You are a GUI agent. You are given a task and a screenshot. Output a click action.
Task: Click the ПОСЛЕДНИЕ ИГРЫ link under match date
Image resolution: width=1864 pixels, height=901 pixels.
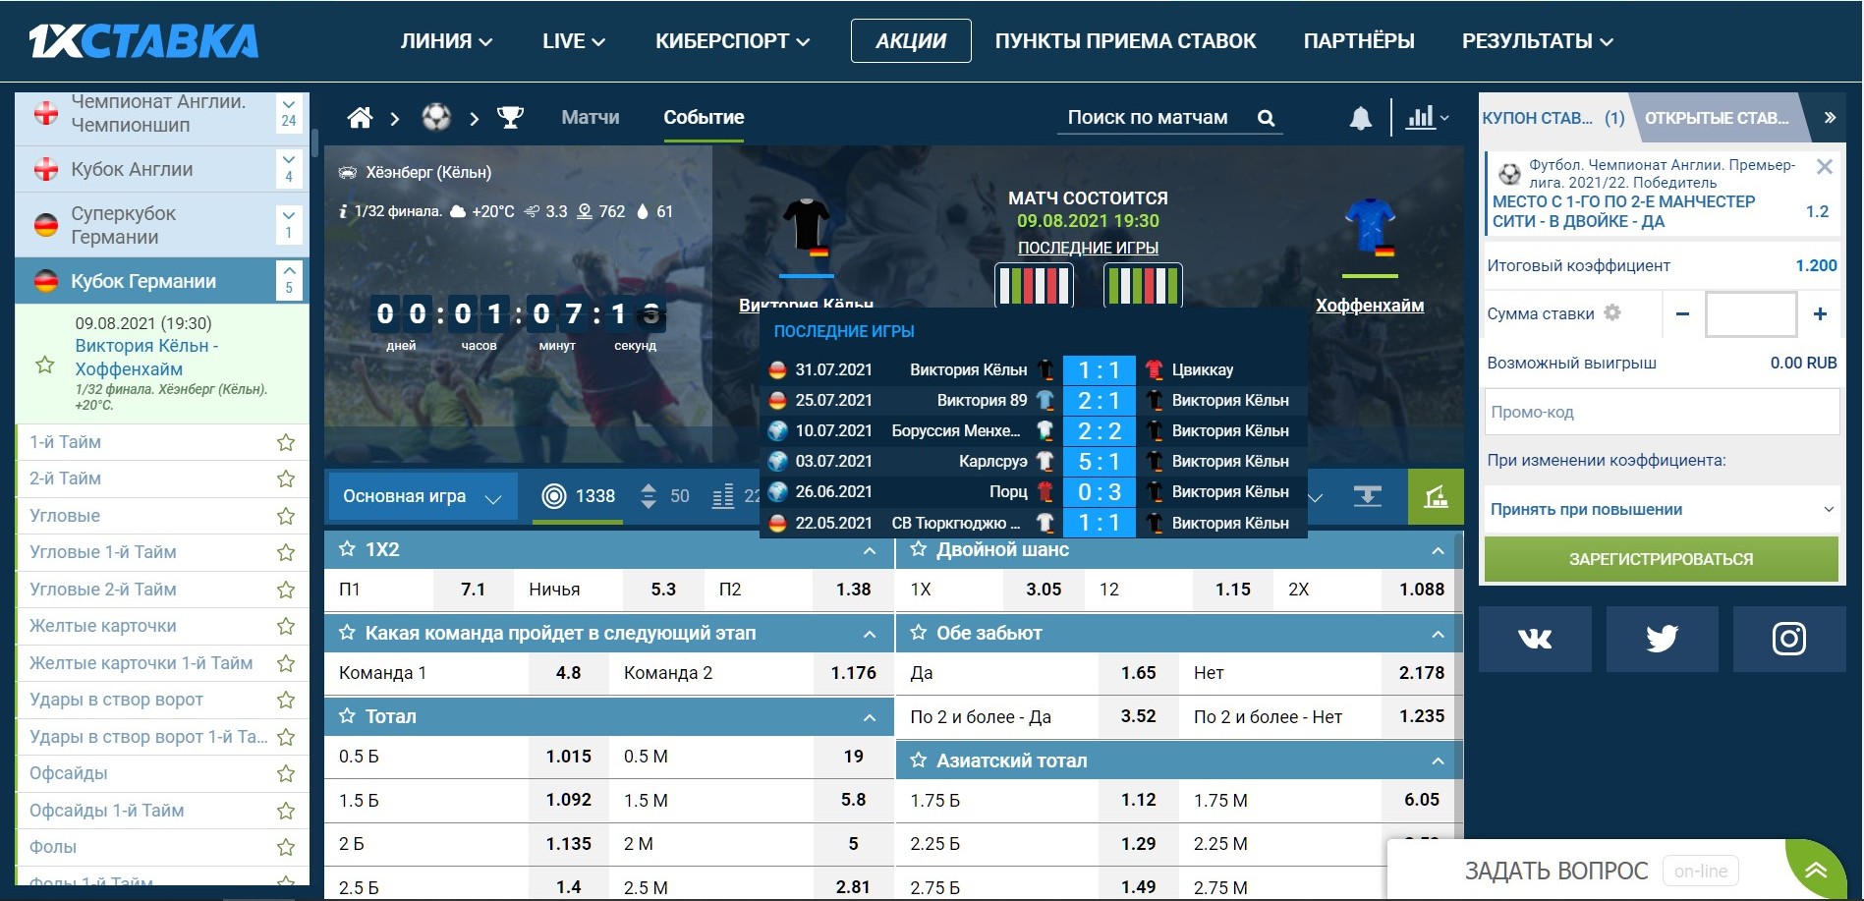[1088, 248]
